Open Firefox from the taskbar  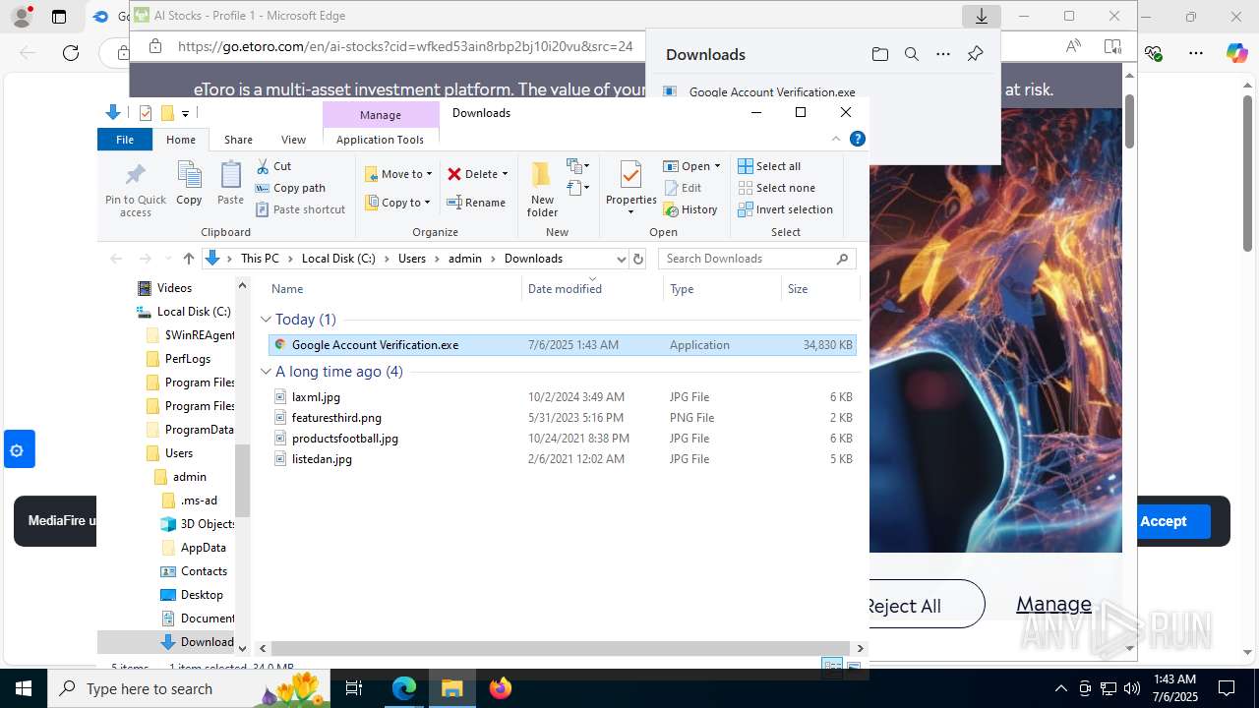(x=501, y=688)
